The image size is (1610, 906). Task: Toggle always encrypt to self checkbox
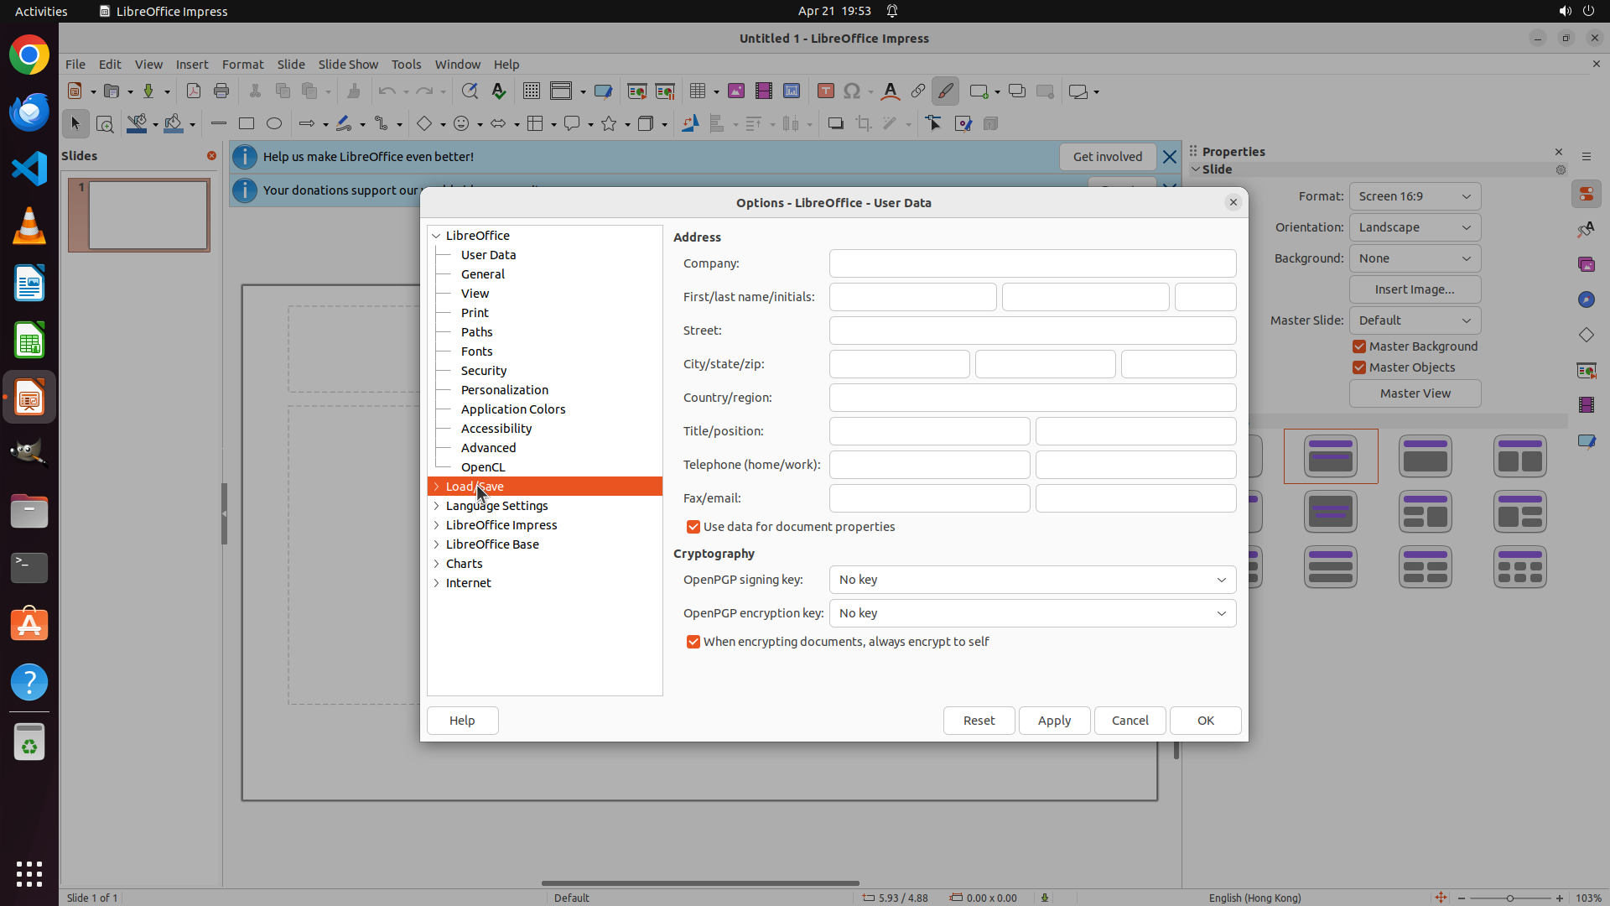click(x=693, y=642)
